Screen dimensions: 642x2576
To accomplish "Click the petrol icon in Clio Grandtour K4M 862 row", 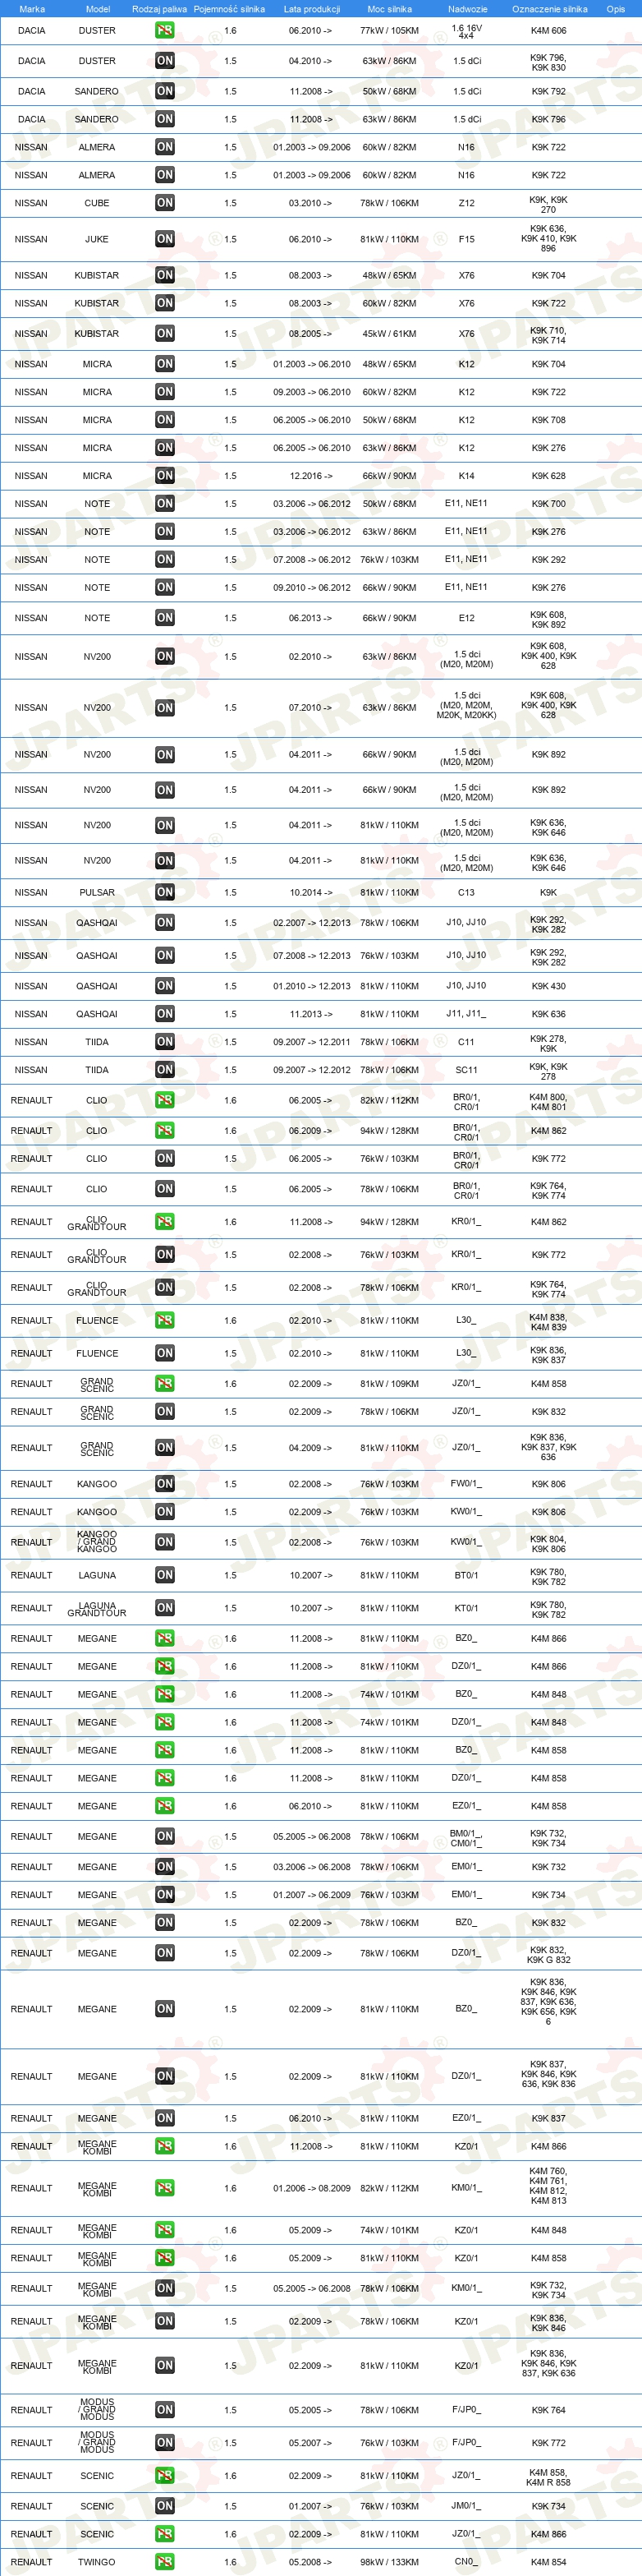I will coord(165,1222).
